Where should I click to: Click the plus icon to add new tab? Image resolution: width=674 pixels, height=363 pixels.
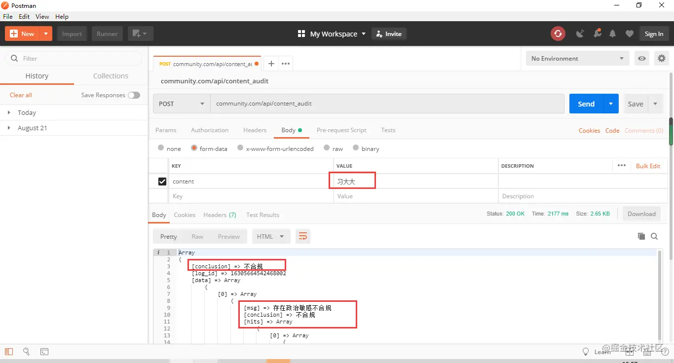point(271,64)
